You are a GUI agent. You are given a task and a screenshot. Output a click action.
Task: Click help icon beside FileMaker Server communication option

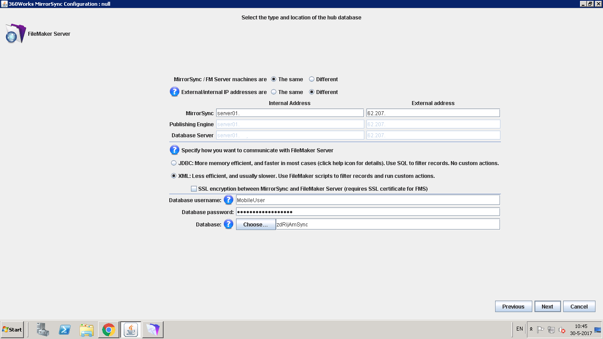tap(175, 150)
